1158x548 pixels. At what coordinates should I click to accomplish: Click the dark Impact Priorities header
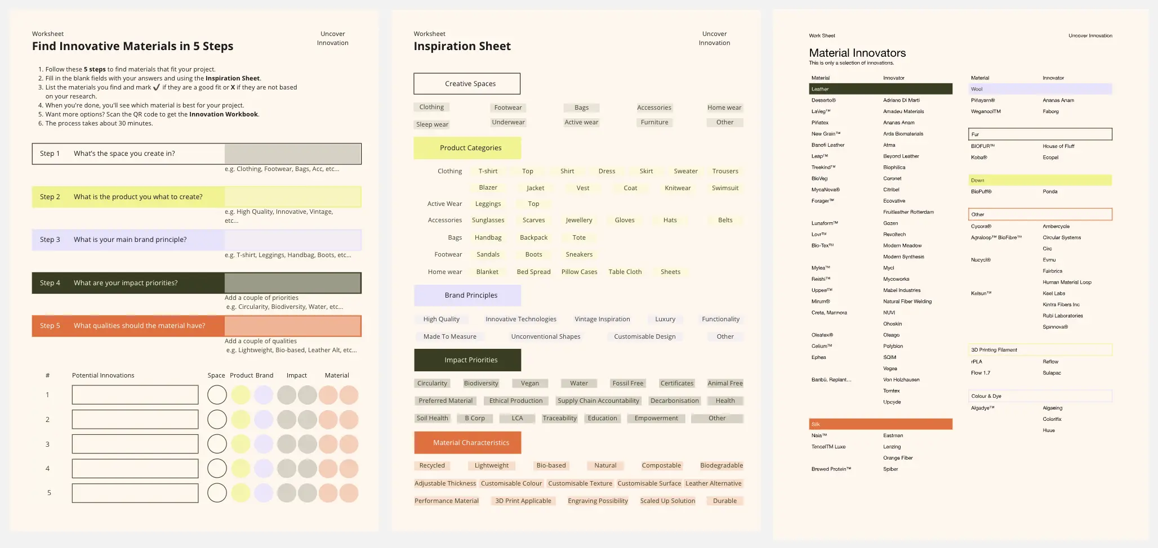467,360
